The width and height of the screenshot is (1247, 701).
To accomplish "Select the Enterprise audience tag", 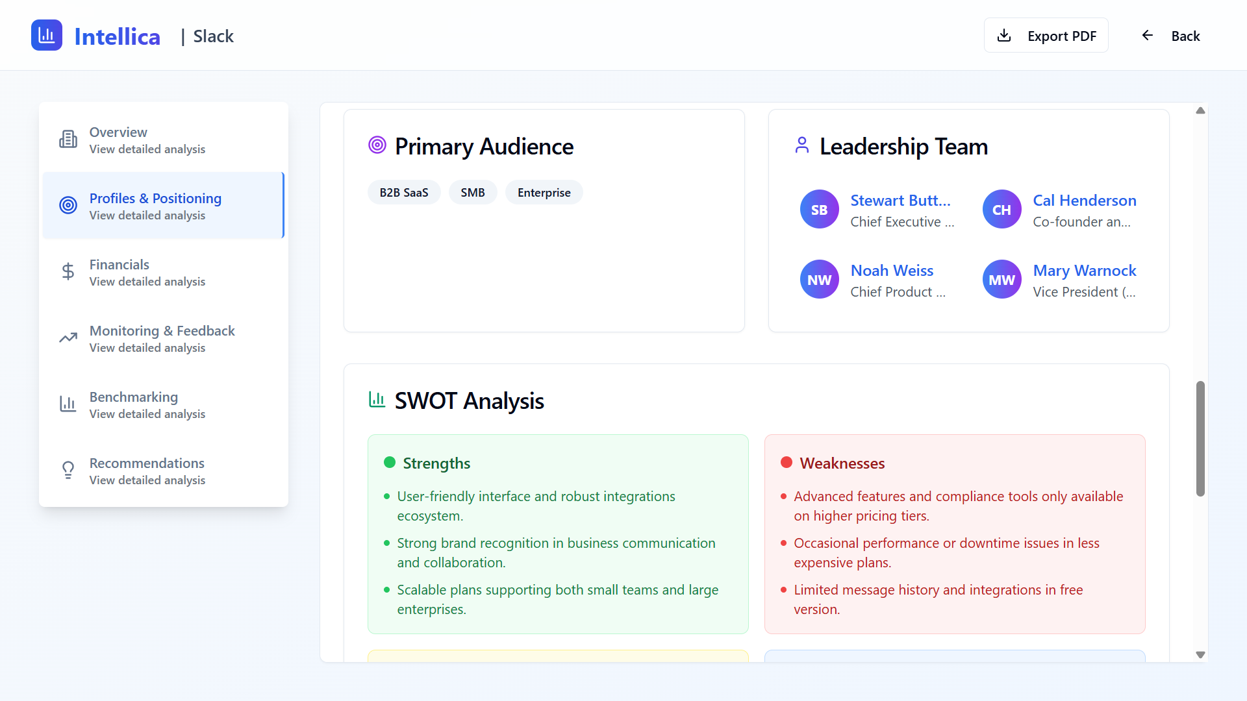I will click(x=544, y=193).
